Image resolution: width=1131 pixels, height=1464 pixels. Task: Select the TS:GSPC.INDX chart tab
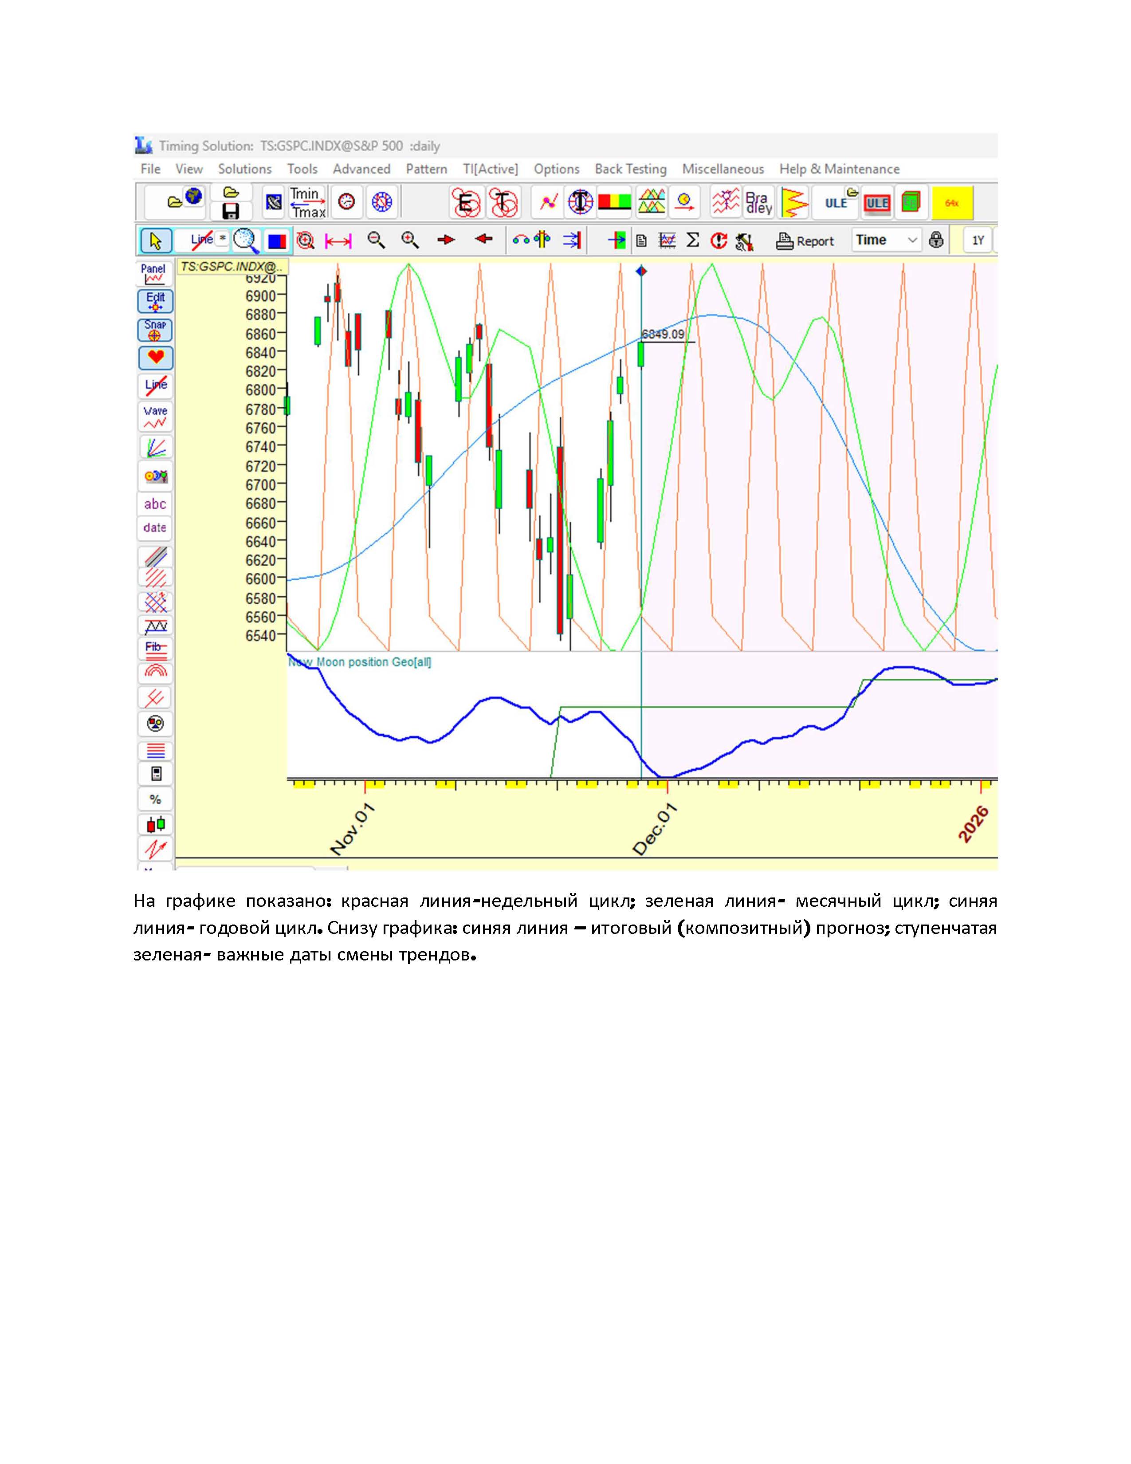[232, 267]
